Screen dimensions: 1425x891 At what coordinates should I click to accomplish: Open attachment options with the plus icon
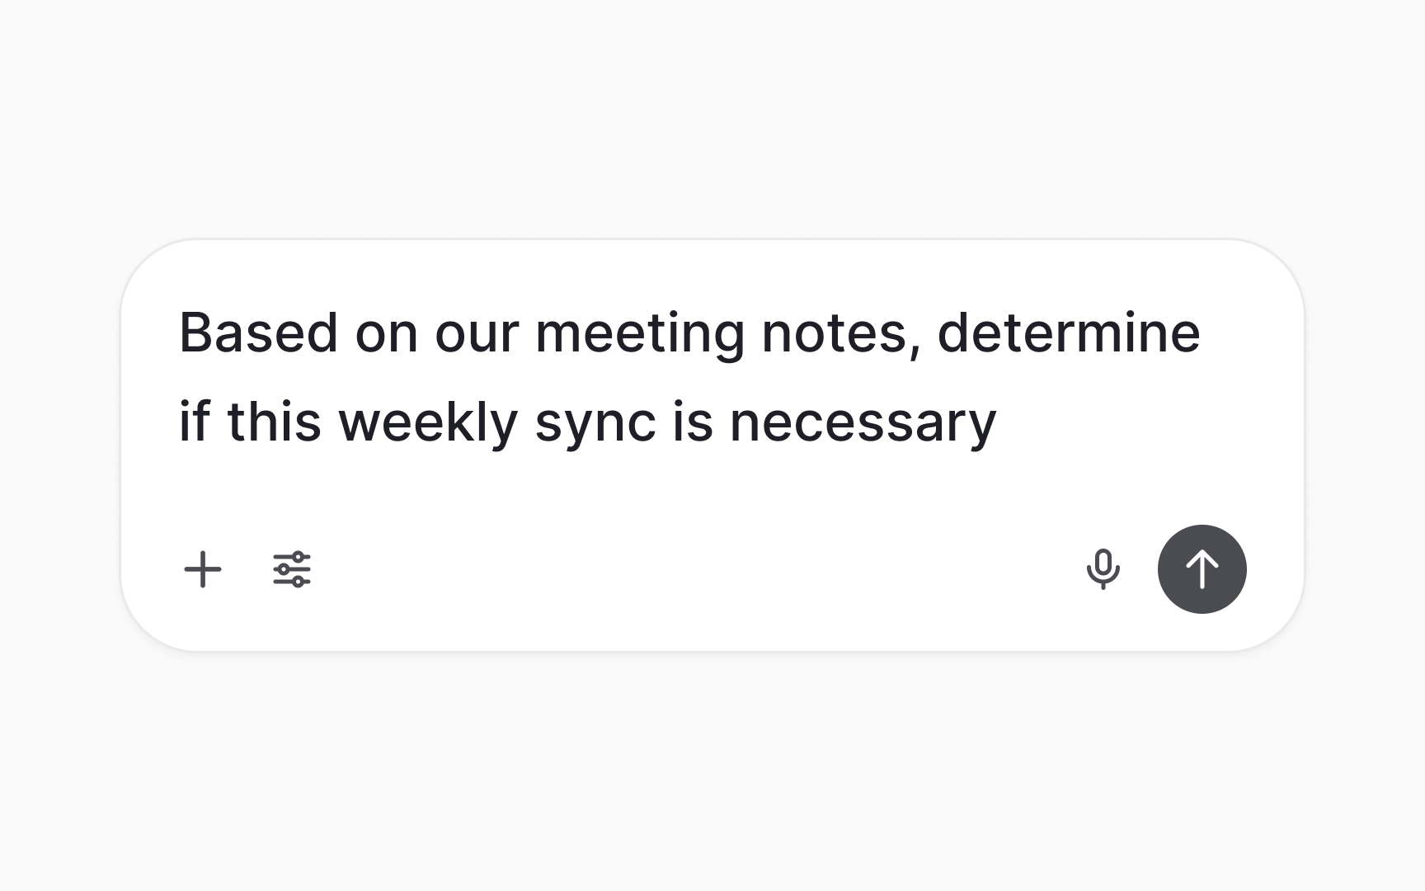[204, 568]
